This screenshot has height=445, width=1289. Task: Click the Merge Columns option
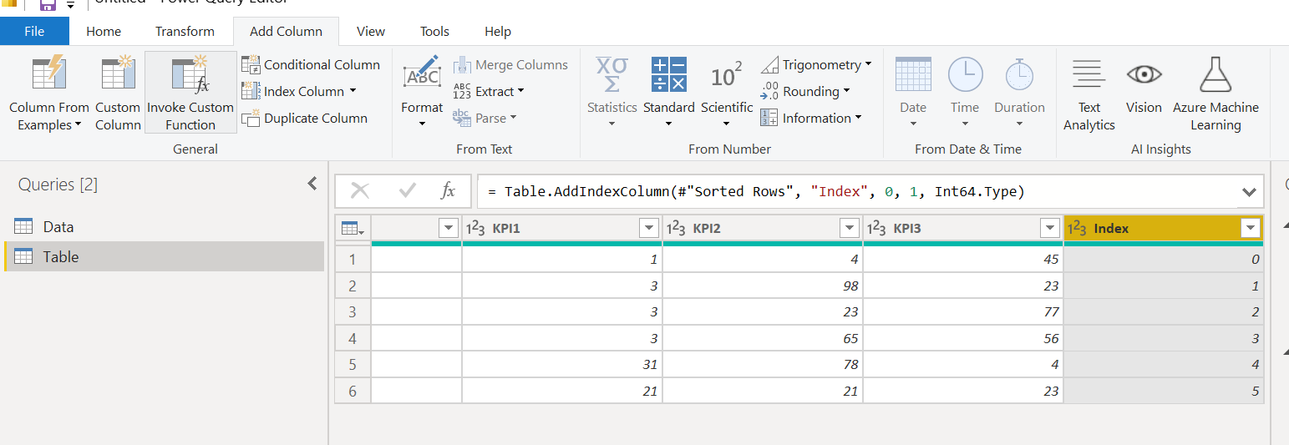pos(510,64)
